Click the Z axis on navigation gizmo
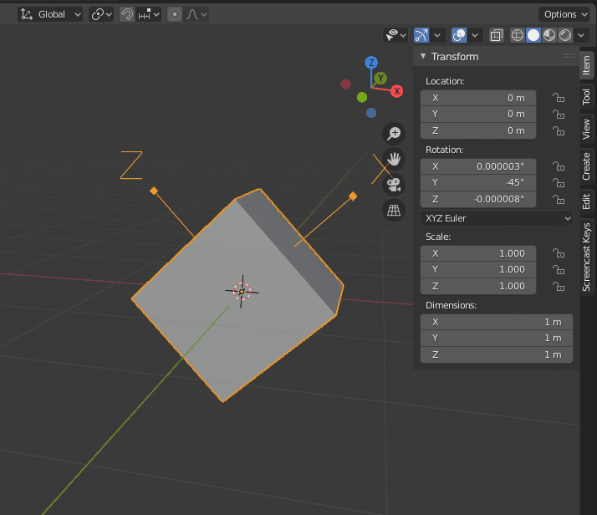 point(371,63)
